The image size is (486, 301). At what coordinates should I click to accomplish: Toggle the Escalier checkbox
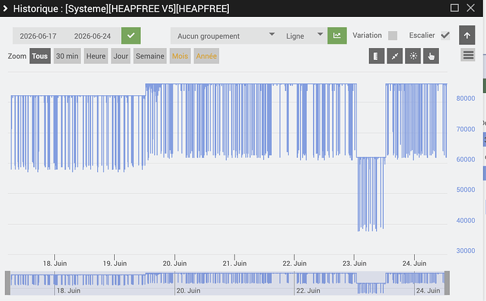445,35
